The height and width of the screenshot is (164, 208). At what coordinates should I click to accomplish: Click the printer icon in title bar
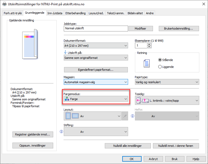(x=4, y=4)
